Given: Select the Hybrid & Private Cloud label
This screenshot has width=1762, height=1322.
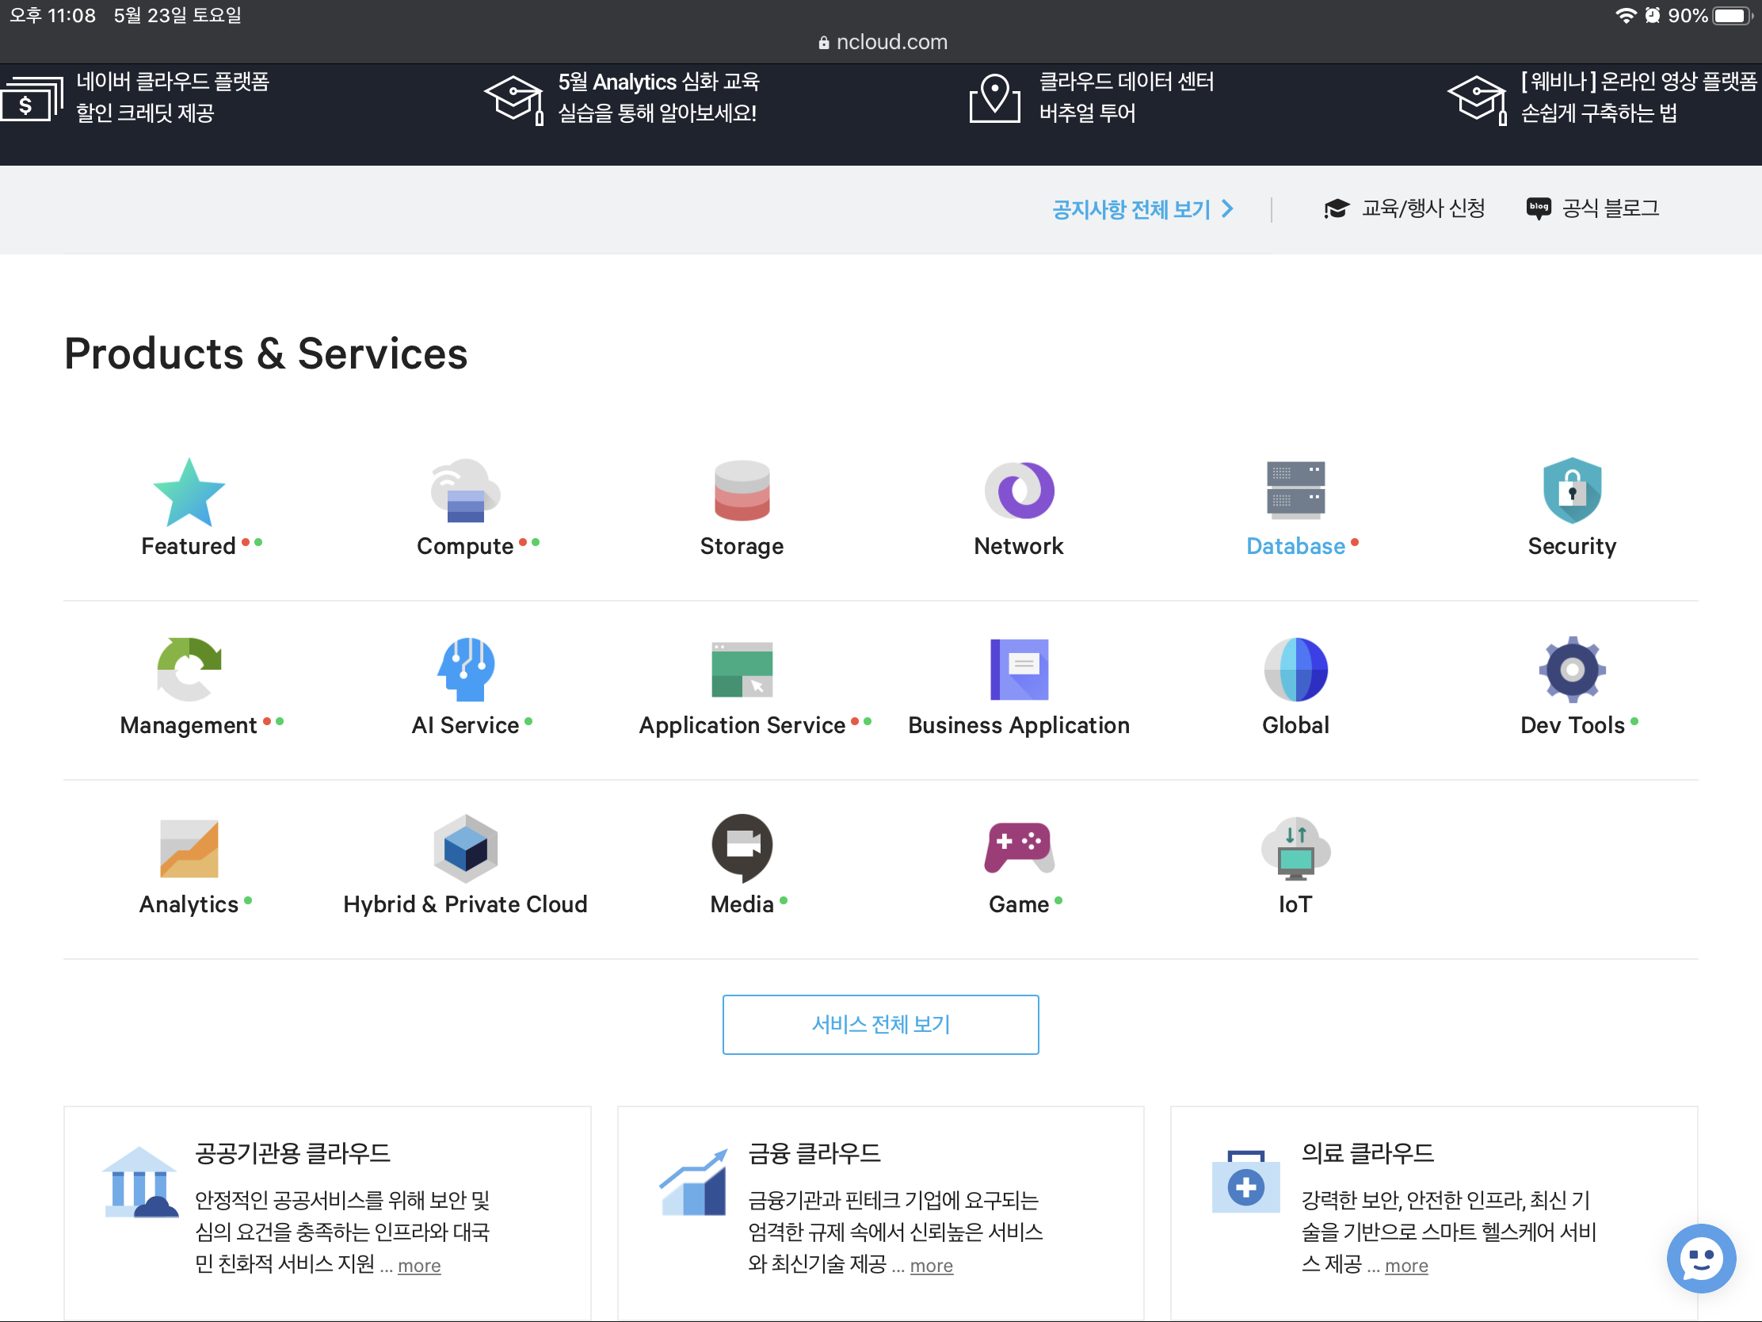Looking at the screenshot, I should [465, 904].
